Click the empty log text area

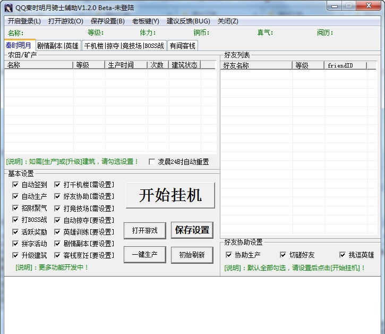click(192, 305)
